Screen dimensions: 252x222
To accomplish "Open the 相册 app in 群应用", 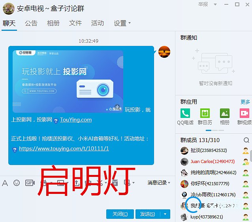I will [x=224, y=113].
